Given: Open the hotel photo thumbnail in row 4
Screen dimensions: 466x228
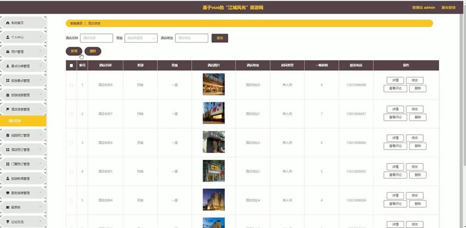Looking at the screenshot, I should pyautogui.click(x=214, y=171).
